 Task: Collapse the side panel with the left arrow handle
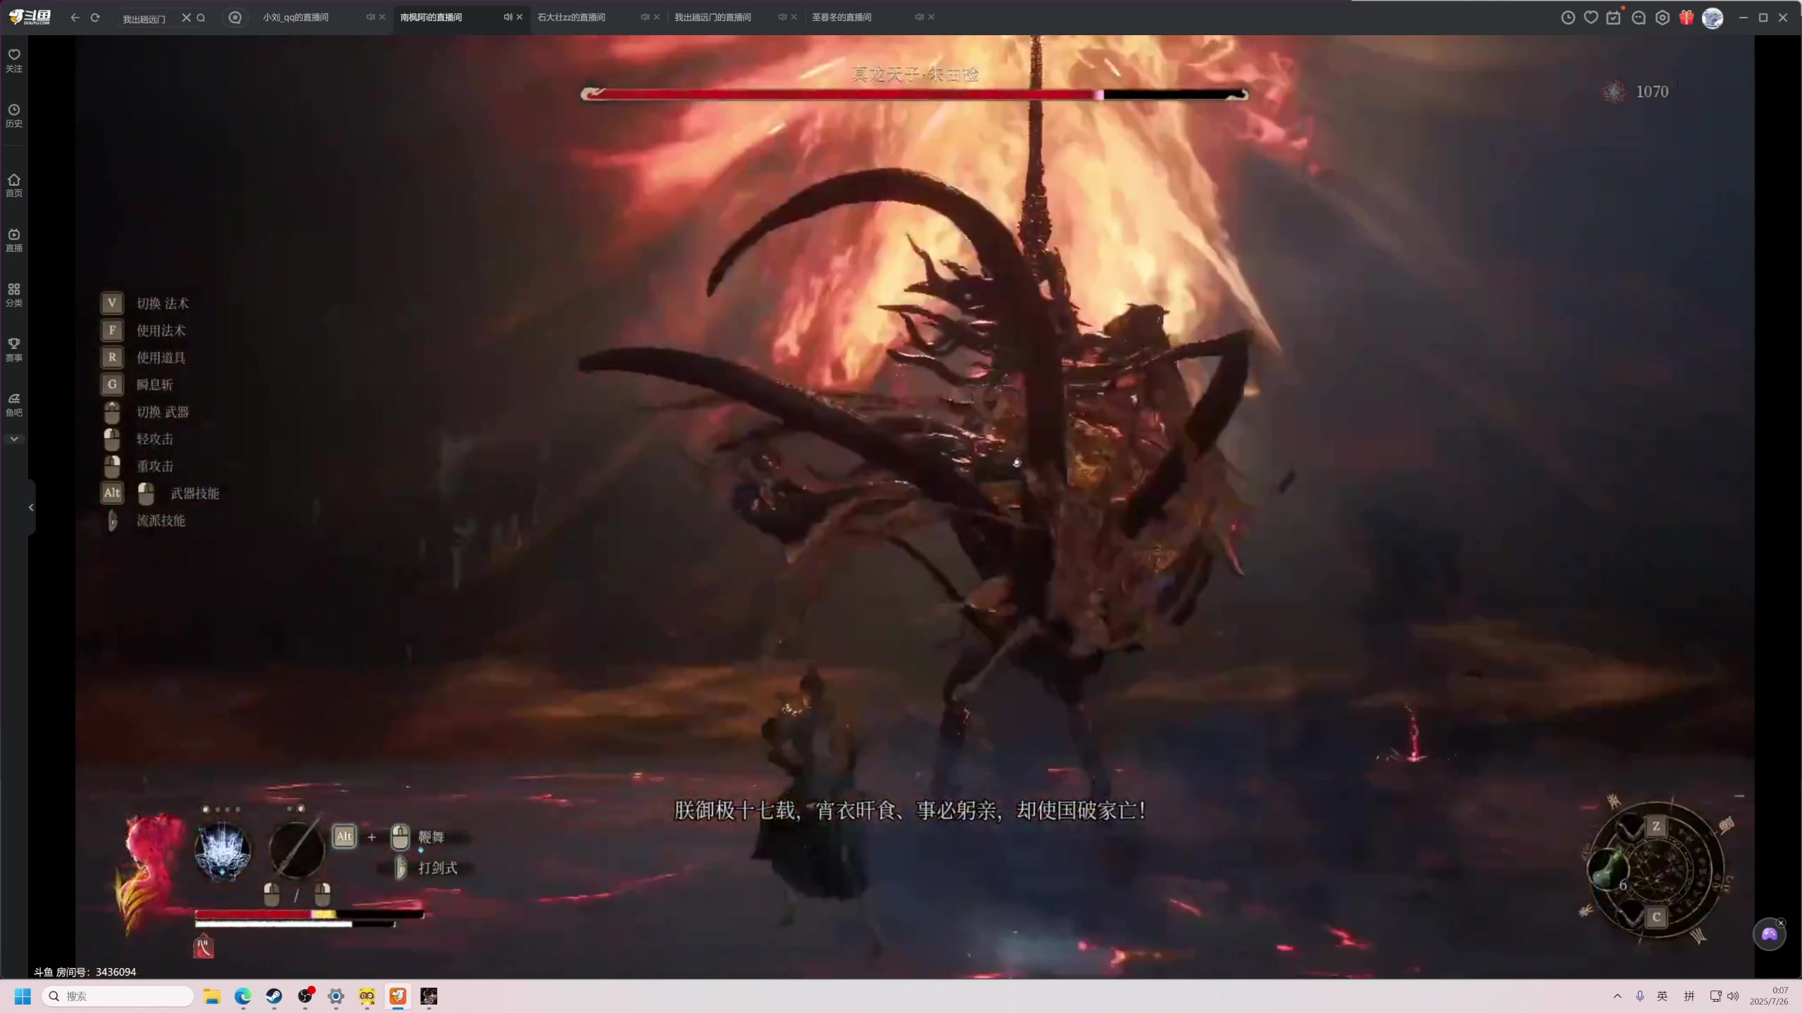[x=31, y=507]
